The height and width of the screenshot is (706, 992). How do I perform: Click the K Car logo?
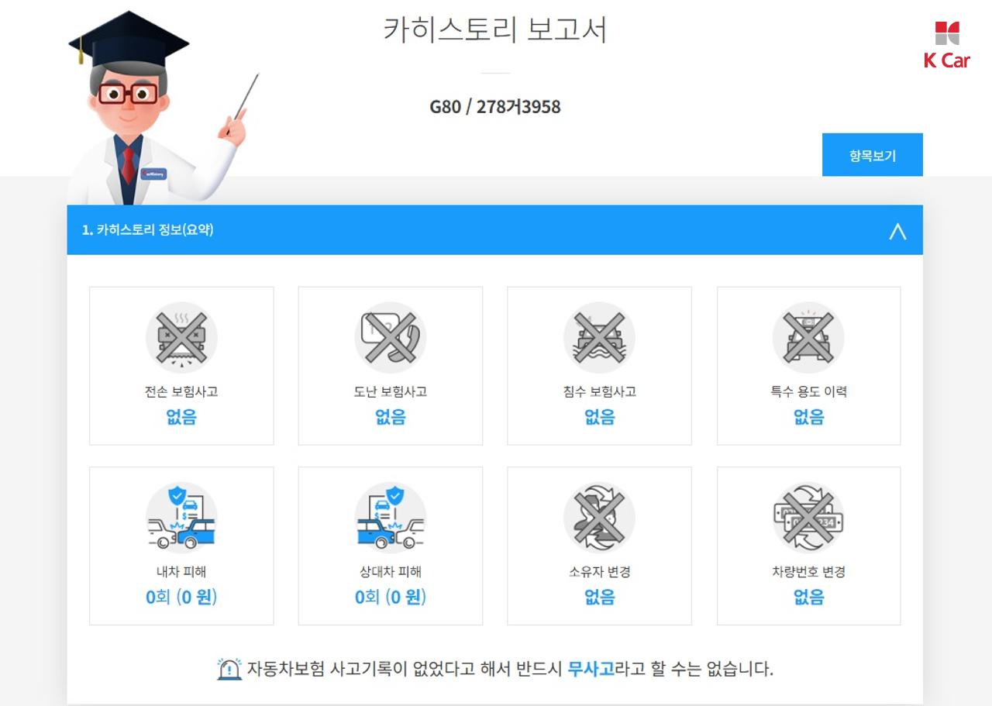click(x=946, y=45)
